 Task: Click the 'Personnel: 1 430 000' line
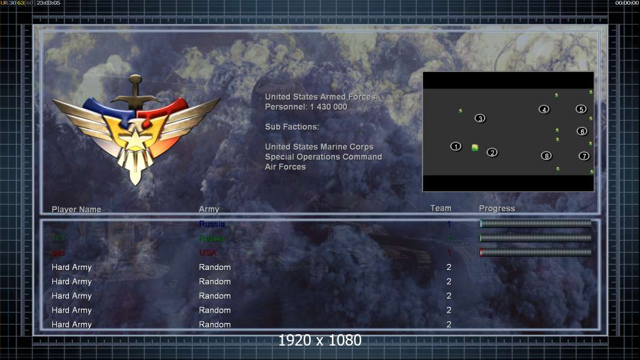[306, 107]
